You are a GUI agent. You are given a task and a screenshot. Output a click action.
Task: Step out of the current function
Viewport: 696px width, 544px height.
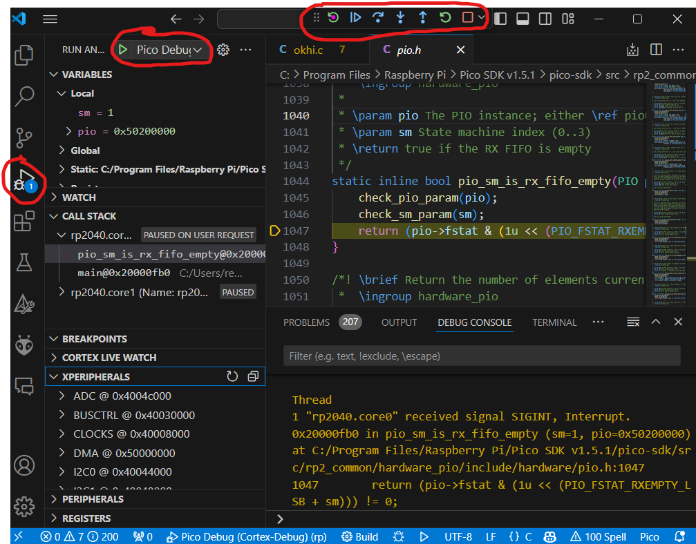point(422,18)
